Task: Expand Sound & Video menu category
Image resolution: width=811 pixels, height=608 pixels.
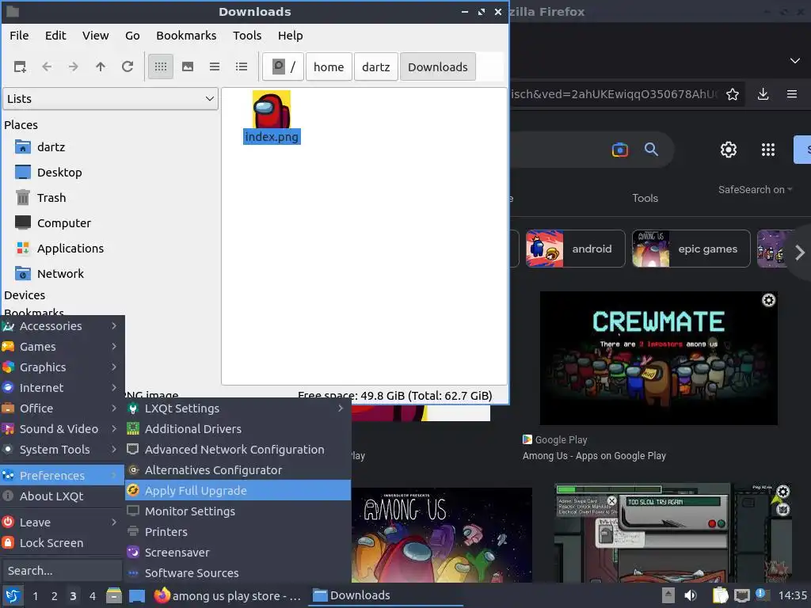Action: (62, 429)
